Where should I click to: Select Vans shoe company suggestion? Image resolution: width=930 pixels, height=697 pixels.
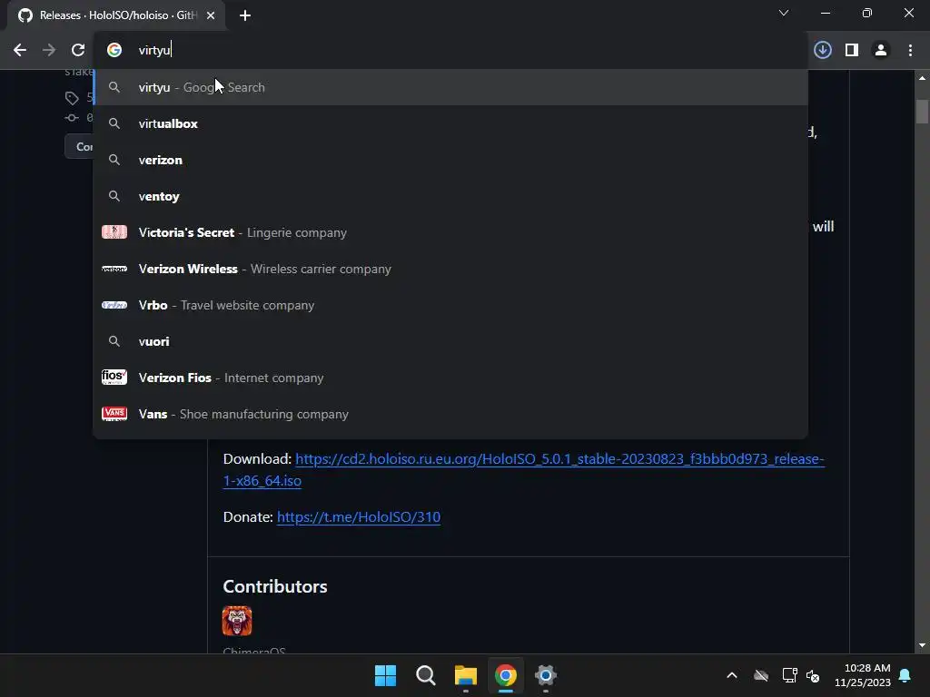click(450, 414)
